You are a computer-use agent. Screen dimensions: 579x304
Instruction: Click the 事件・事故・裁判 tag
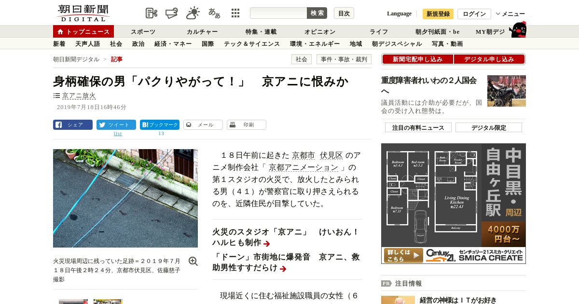click(x=344, y=59)
